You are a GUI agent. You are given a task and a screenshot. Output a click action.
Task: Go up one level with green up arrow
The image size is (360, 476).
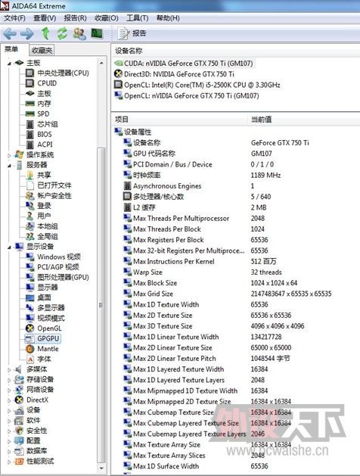click(x=45, y=33)
